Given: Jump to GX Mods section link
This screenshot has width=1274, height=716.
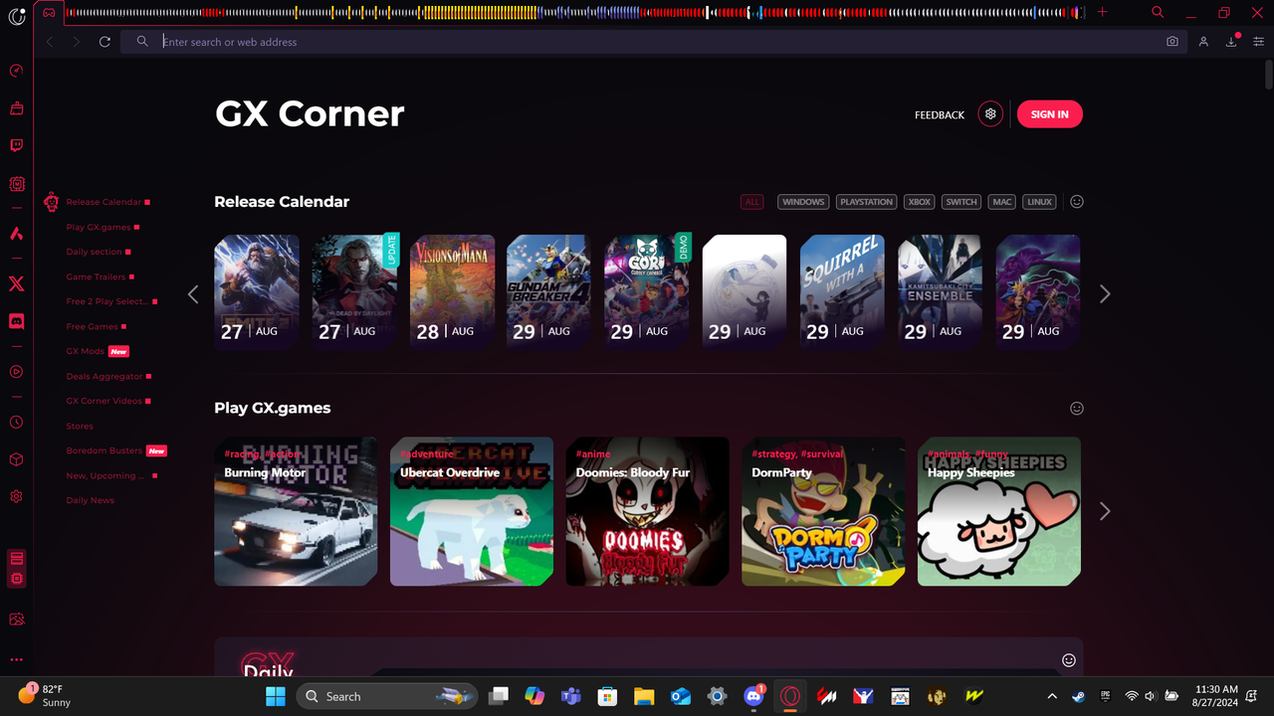Looking at the screenshot, I should (x=86, y=351).
